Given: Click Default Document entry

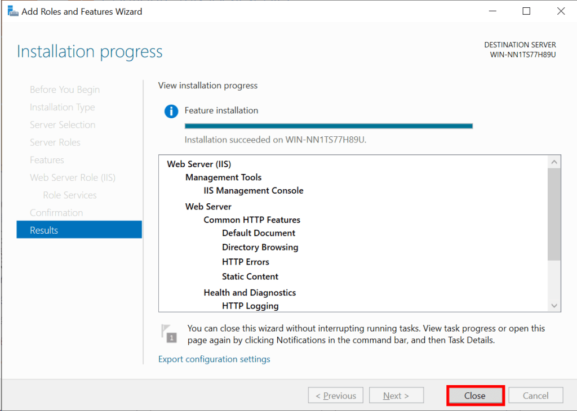Looking at the screenshot, I should coord(259,233).
